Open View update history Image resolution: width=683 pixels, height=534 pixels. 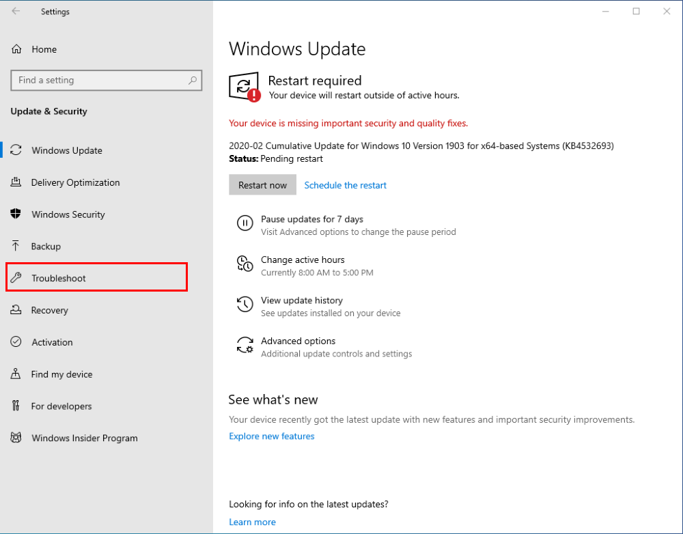(x=302, y=300)
